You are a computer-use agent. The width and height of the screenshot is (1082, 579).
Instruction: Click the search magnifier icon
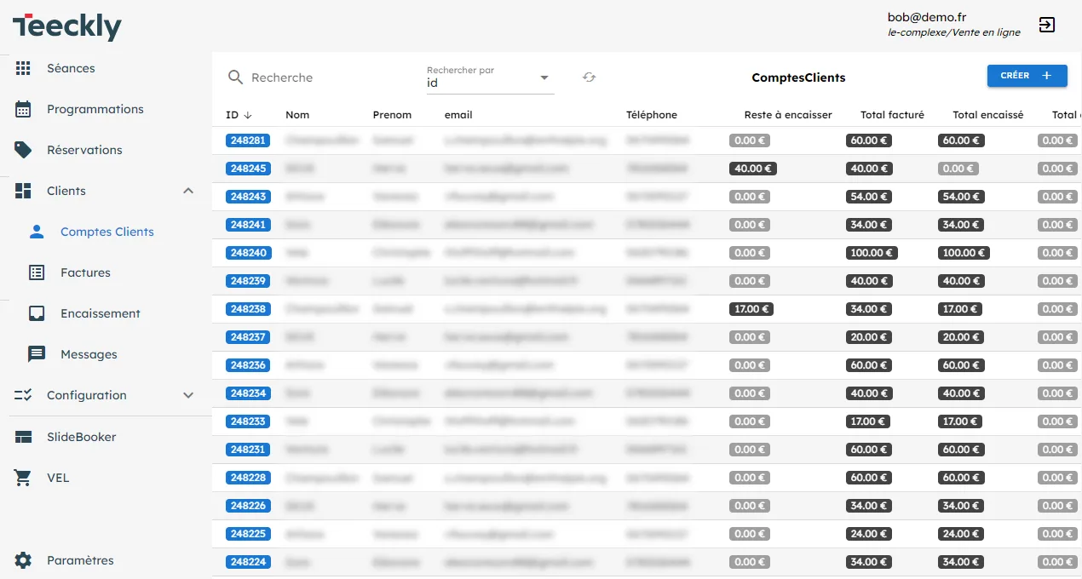[x=236, y=77]
